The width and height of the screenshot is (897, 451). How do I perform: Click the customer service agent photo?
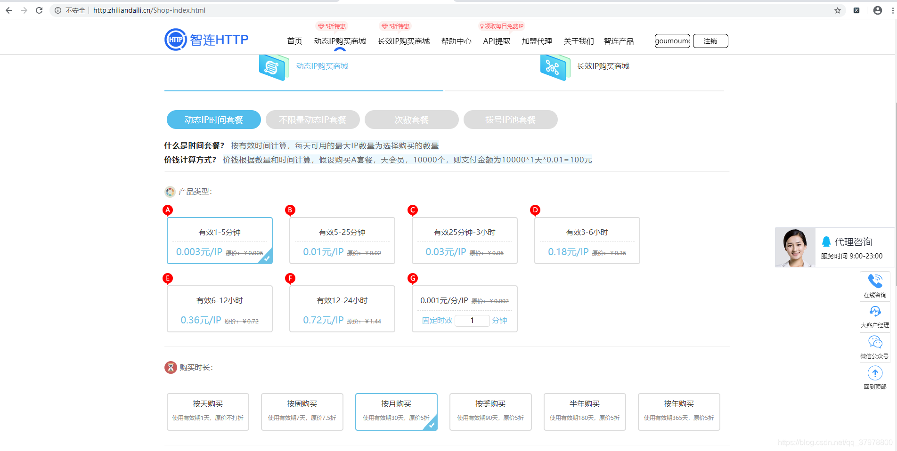click(x=795, y=247)
